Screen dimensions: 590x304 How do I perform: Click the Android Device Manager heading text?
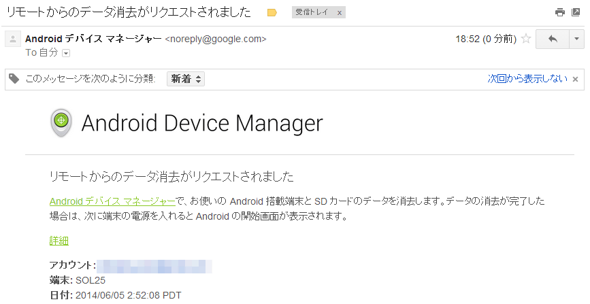(x=202, y=123)
